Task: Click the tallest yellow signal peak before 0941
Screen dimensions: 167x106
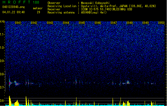Action: (x=10, y=101)
